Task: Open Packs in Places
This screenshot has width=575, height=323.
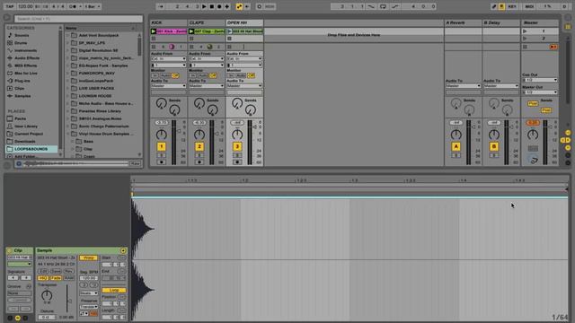Action: pos(20,118)
